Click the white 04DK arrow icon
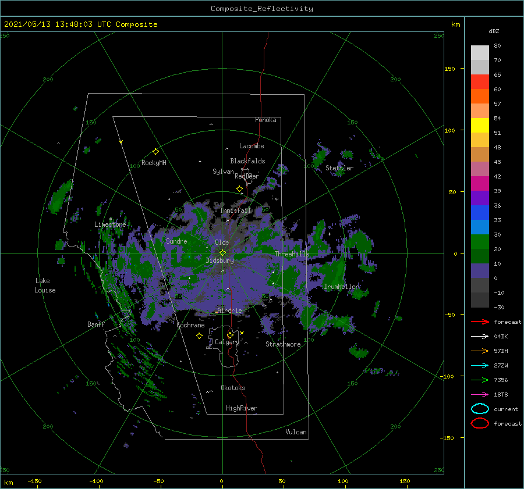This screenshot has width=524, height=489. [480, 336]
